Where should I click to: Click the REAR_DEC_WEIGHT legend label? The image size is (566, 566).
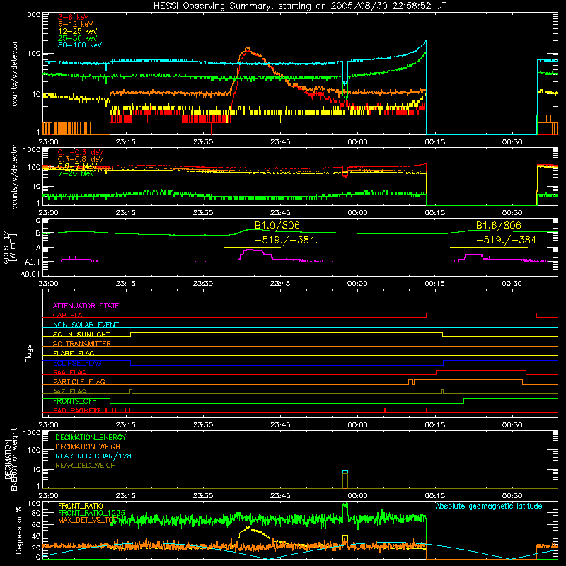pos(87,466)
